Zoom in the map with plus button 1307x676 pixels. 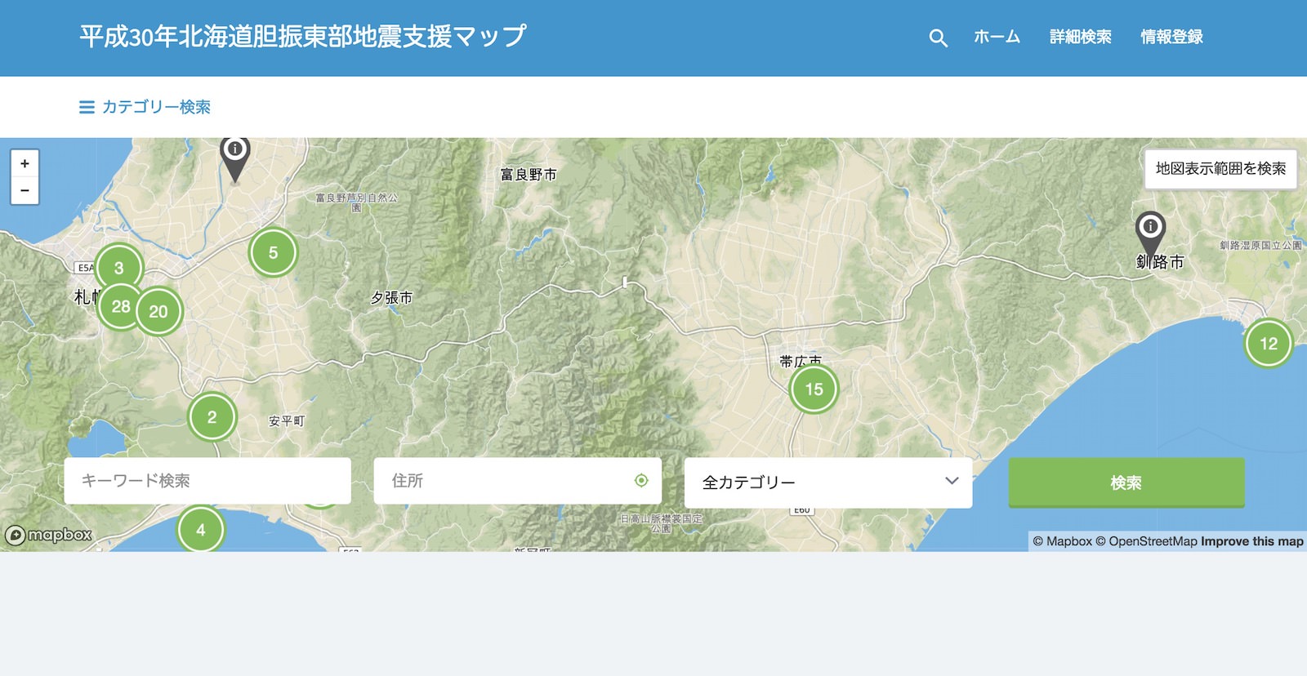coord(25,163)
